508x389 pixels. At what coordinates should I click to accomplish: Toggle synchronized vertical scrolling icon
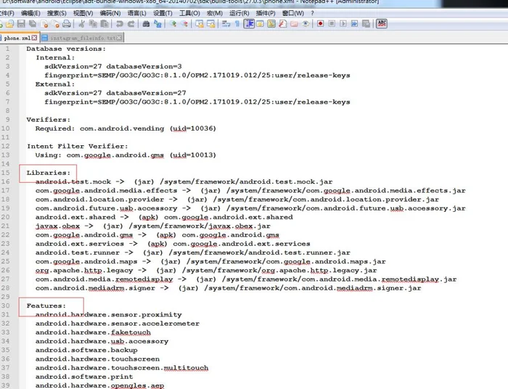pyautogui.click(x=200, y=24)
